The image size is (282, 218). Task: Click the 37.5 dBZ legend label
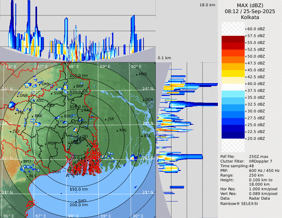(256, 91)
